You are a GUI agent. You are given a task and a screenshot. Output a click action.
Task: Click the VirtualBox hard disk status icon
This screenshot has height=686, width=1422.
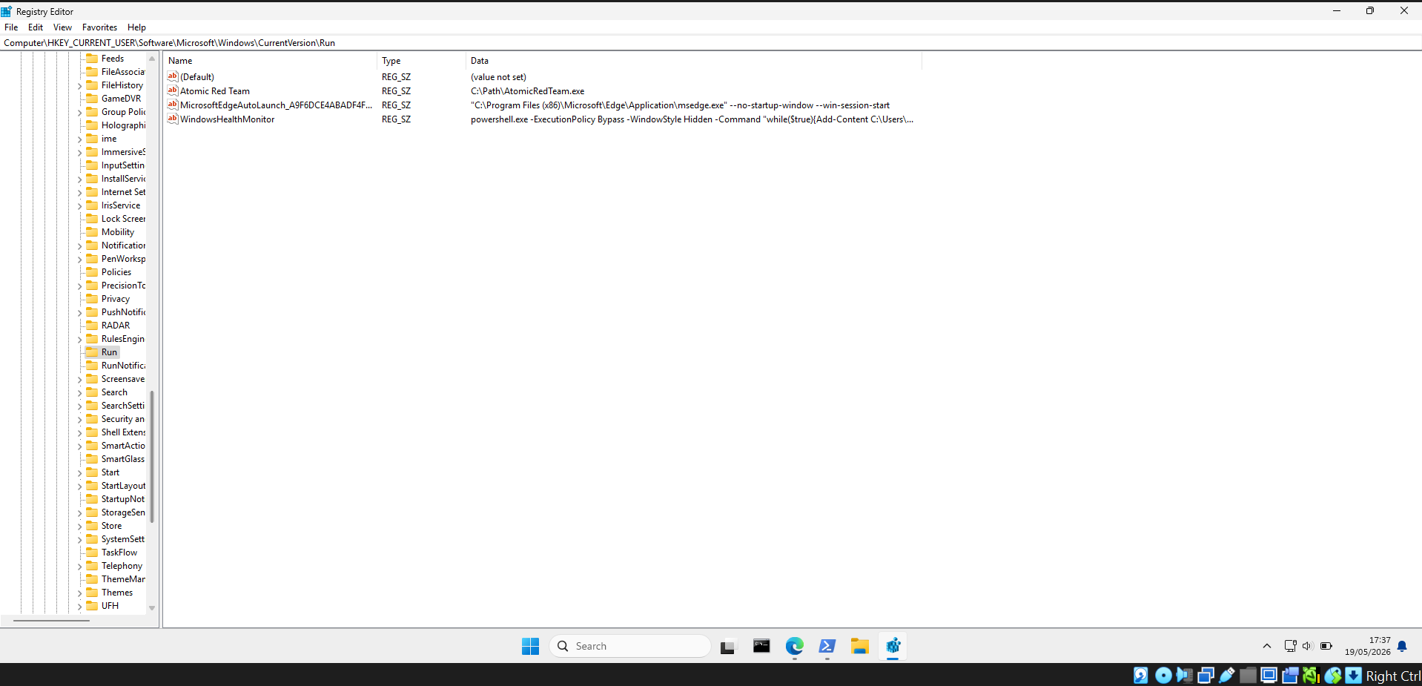[1141, 675]
